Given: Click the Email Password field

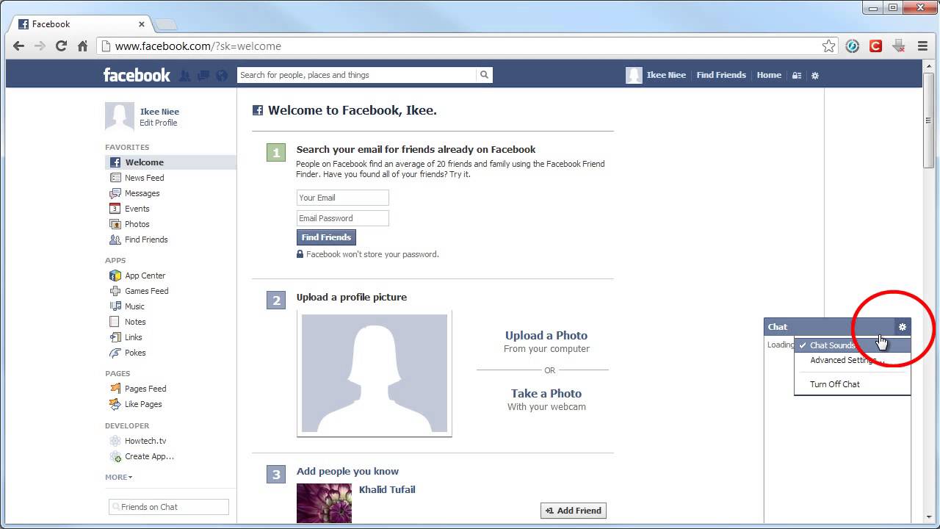Looking at the screenshot, I should click(x=343, y=218).
